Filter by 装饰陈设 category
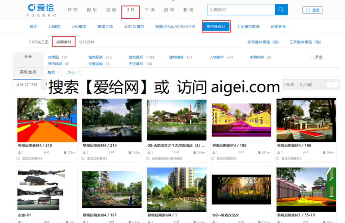The height and width of the screenshot is (223, 345). pyautogui.click(x=55, y=64)
